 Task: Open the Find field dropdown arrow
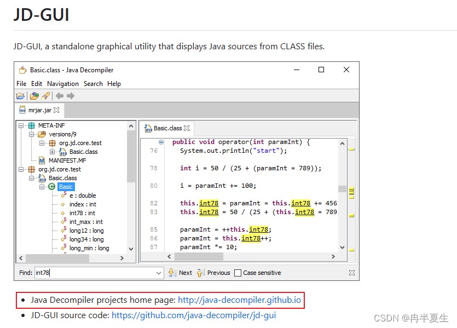coord(159,273)
